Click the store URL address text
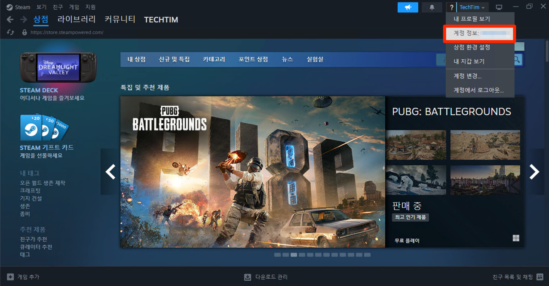This screenshot has height=286, width=549. coord(67,32)
